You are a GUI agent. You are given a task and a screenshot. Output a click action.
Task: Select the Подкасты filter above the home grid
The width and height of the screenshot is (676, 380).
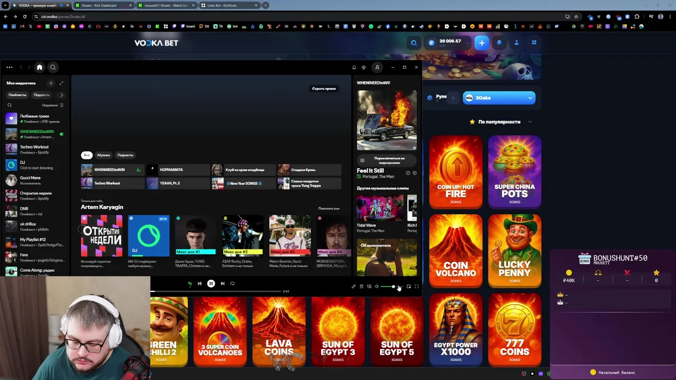coord(125,155)
